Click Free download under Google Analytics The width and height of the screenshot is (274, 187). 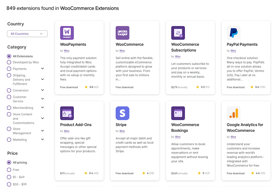pyautogui.click(x=235, y=173)
